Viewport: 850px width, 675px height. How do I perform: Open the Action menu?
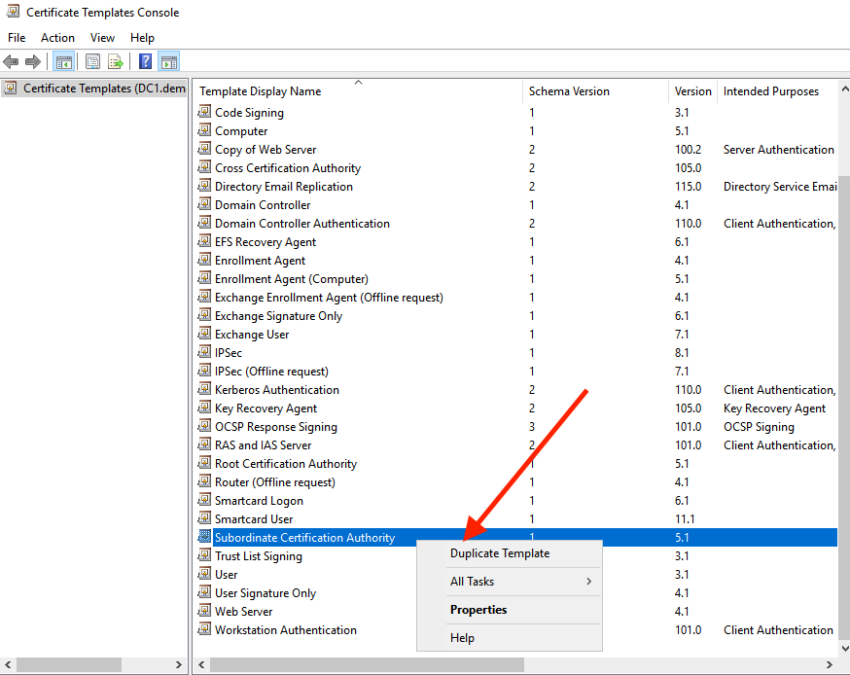coord(57,37)
